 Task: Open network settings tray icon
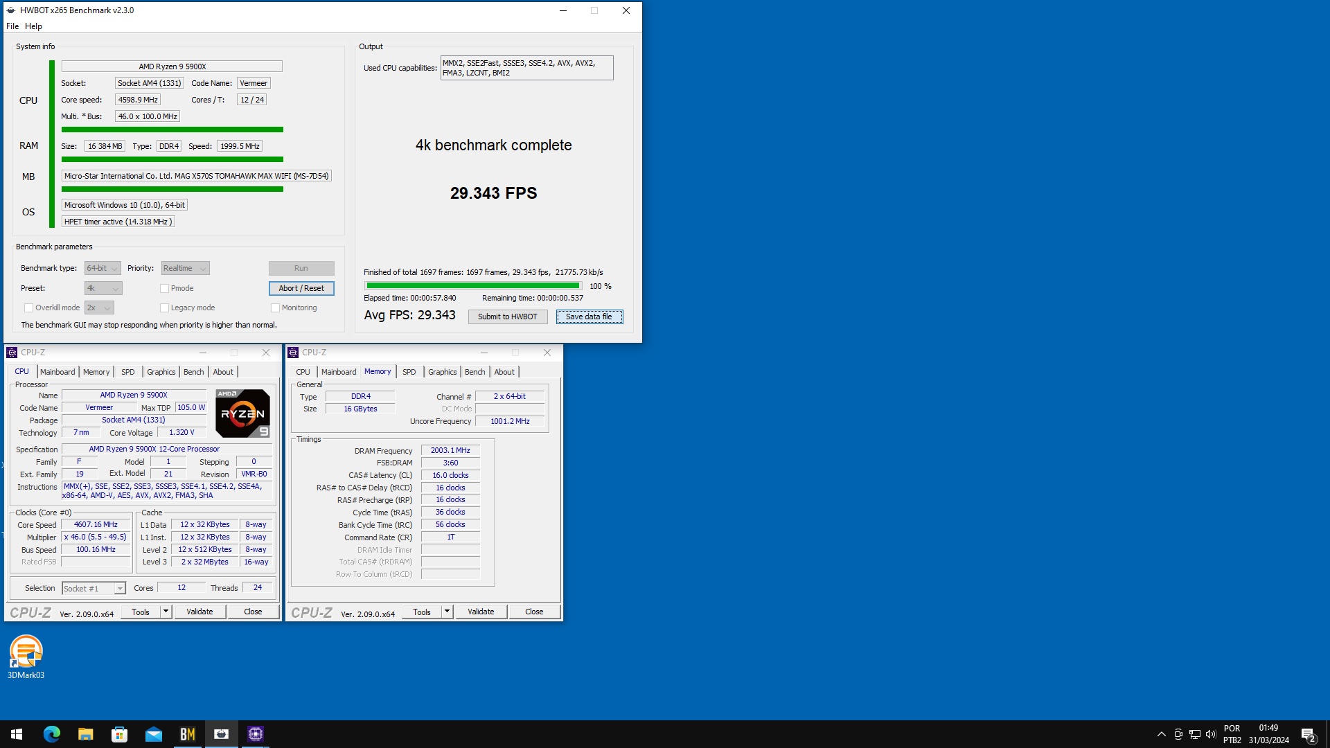pyautogui.click(x=1195, y=734)
